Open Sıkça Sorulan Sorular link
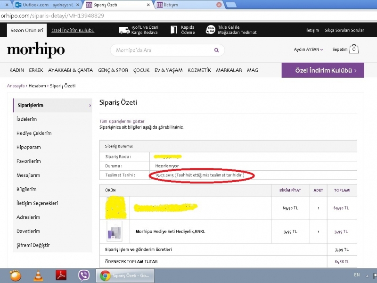This screenshot has width=377, height=283. click(344, 30)
